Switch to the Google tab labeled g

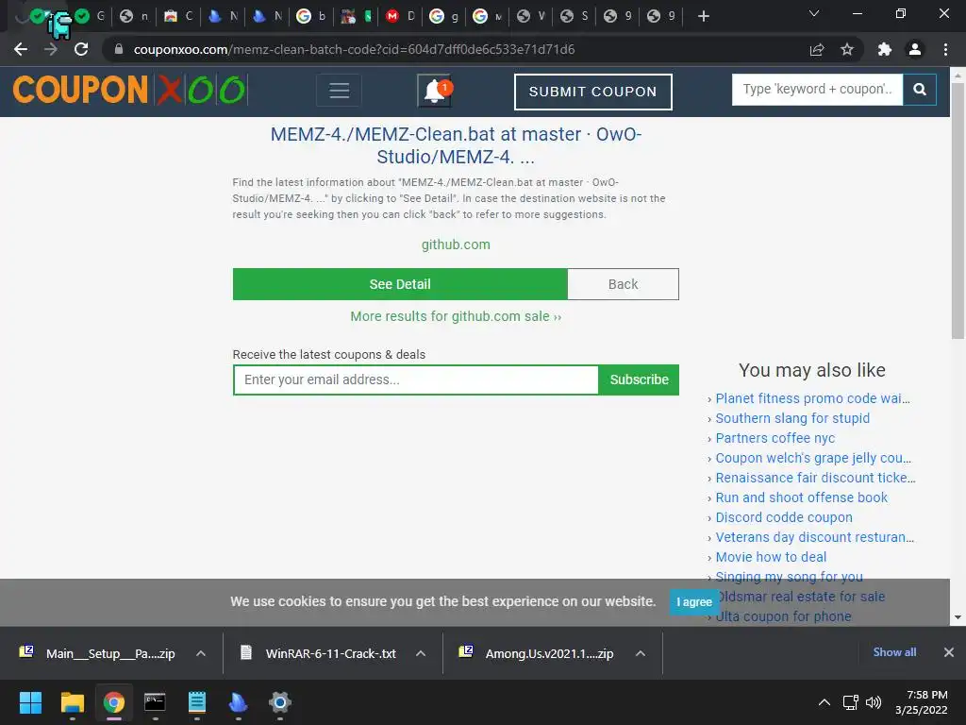coord(444,16)
